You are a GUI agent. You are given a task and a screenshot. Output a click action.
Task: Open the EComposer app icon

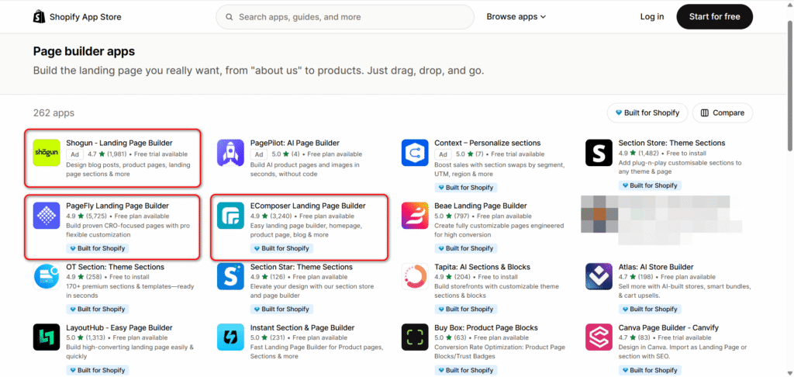[x=231, y=215]
